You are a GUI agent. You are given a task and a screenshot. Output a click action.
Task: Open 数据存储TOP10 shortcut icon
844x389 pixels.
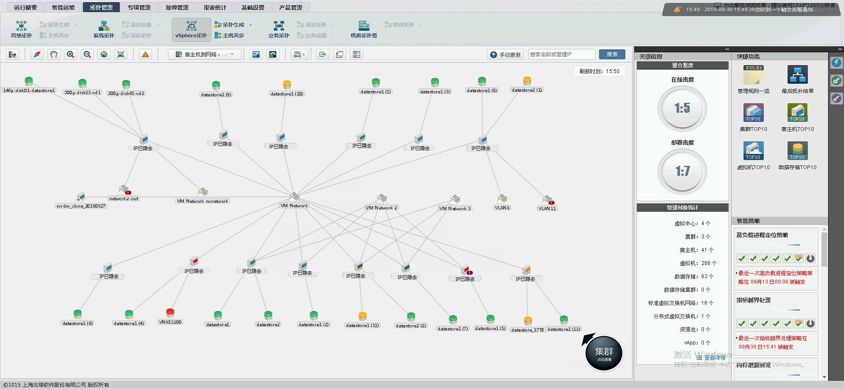pyautogui.click(x=797, y=151)
